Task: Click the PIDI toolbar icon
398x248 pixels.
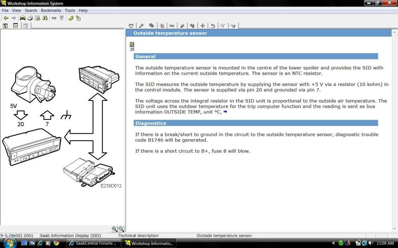Action: click(x=54, y=18)
